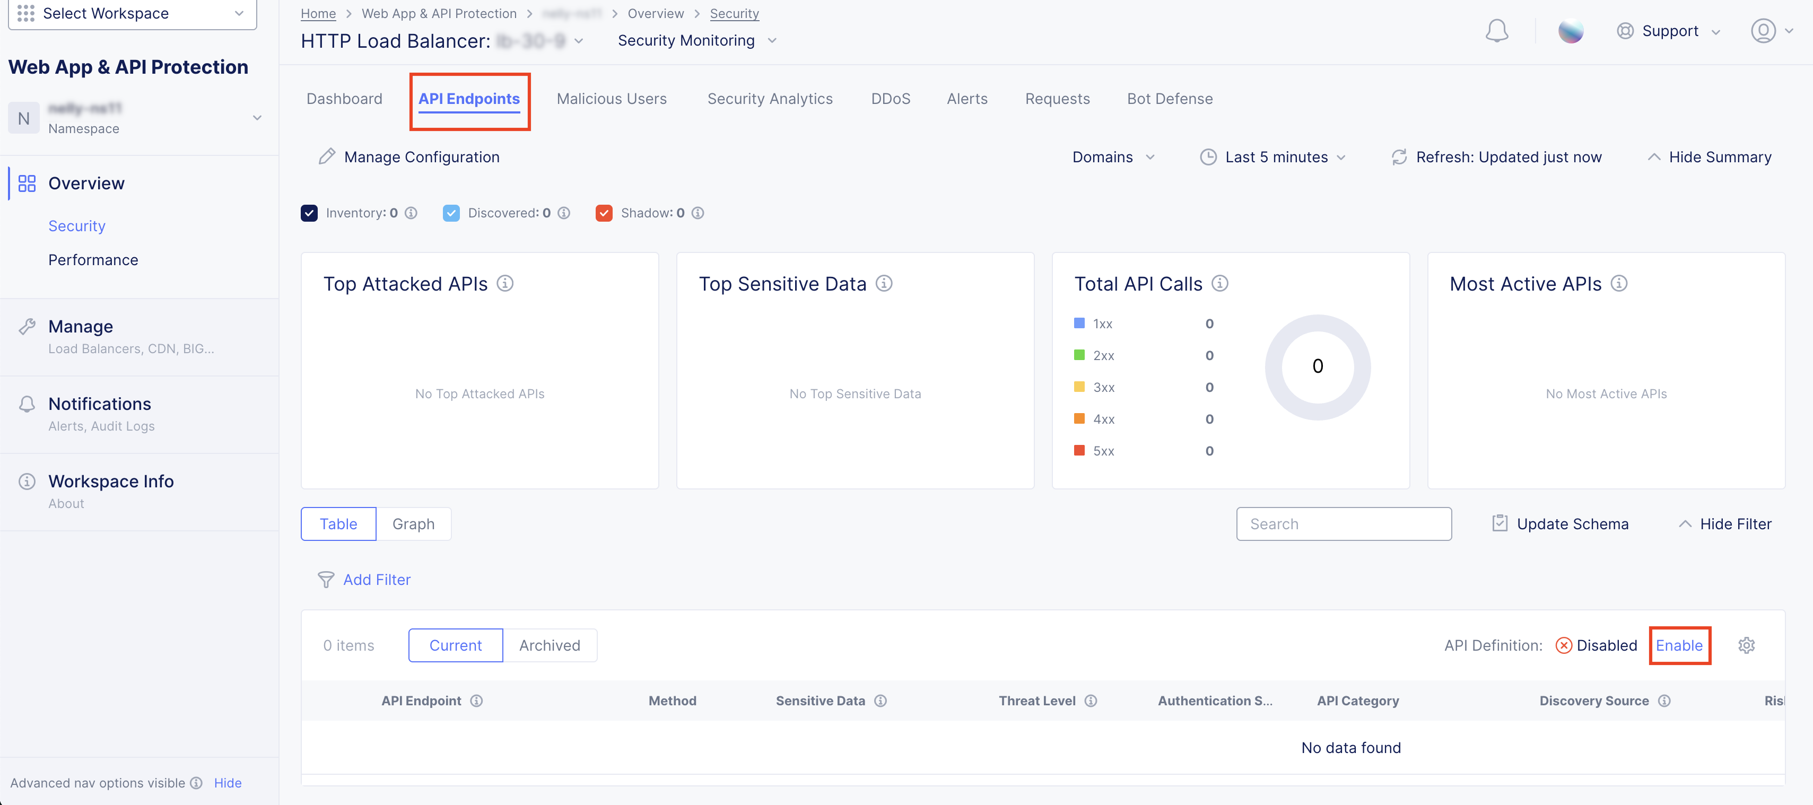
Task: Uncheck the Inventory checkbox
Action: pyautogui.click(x=309, y=213)
